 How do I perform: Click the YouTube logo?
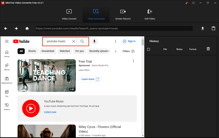coord(21,41)
